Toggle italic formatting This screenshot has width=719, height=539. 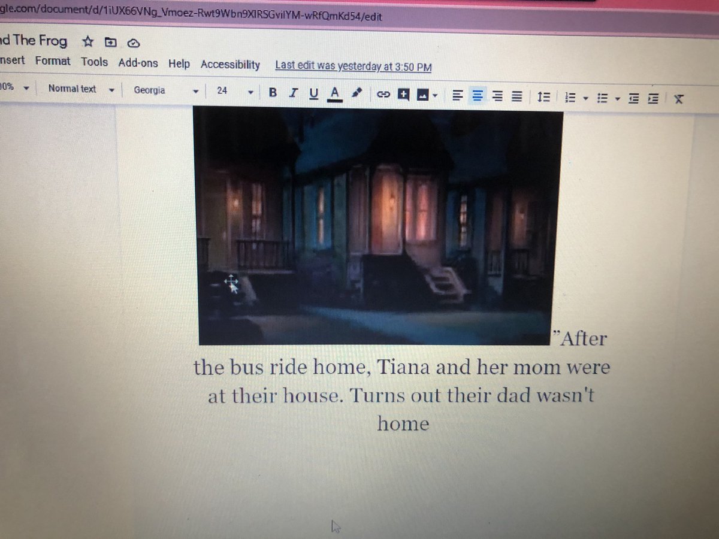[293, 93]
